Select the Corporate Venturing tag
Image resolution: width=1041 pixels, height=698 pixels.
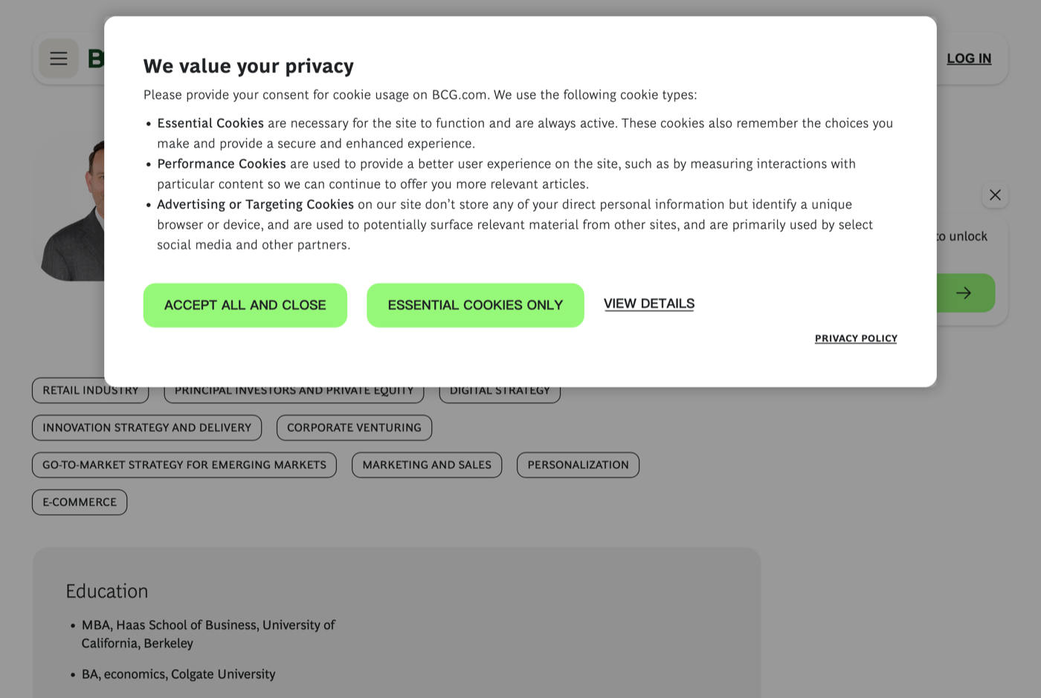pos(354,428)
